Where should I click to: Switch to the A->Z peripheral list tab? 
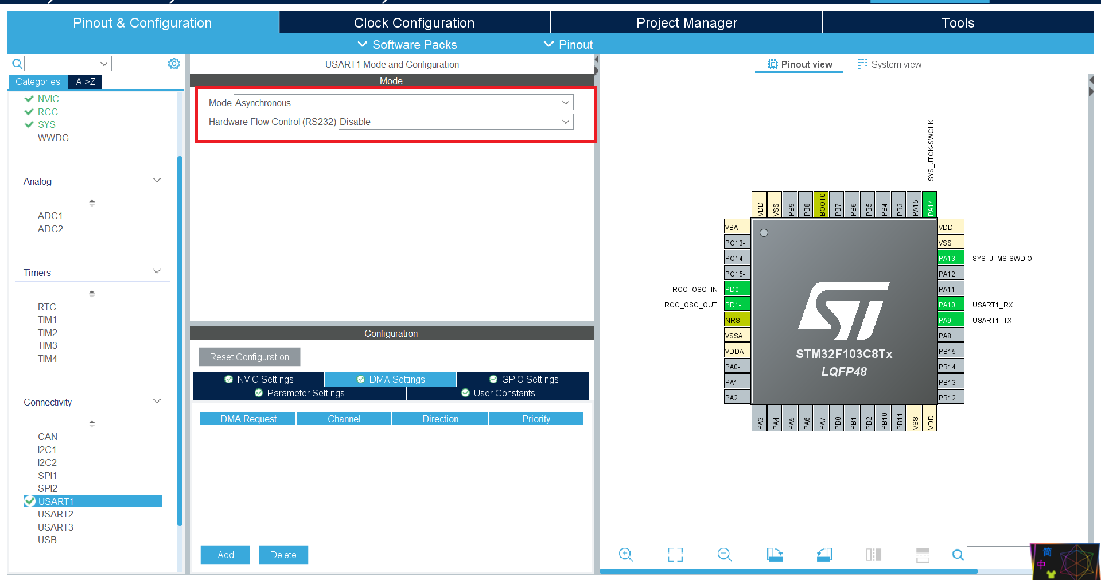[x=85, y=81]
